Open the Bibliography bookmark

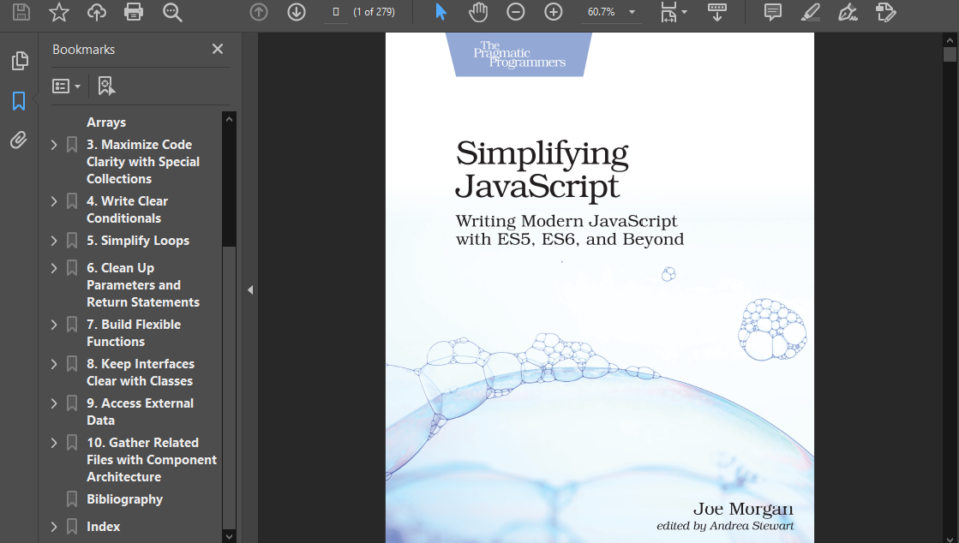(125, 499)
